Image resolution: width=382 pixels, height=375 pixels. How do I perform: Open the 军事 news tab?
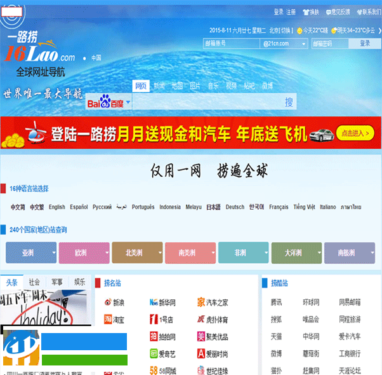coord(57,282)
